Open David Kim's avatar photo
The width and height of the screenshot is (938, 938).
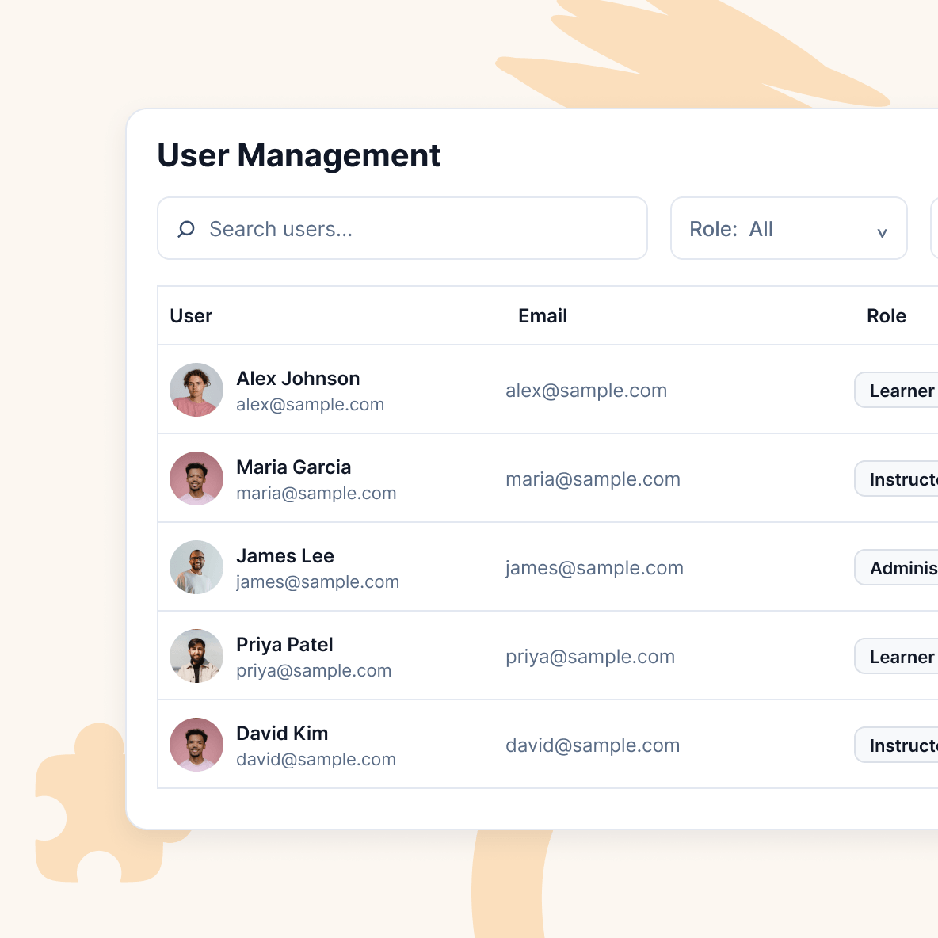(196, 744)
